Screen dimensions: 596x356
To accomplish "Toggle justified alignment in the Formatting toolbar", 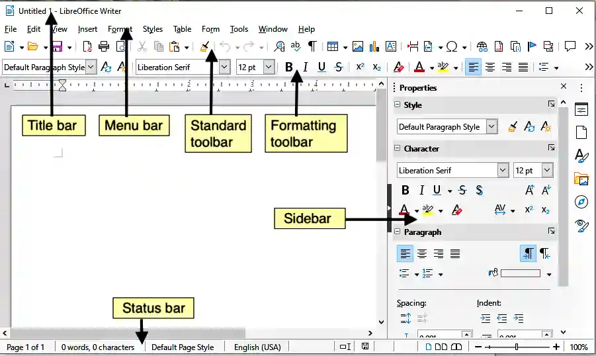I will [523, 67].
